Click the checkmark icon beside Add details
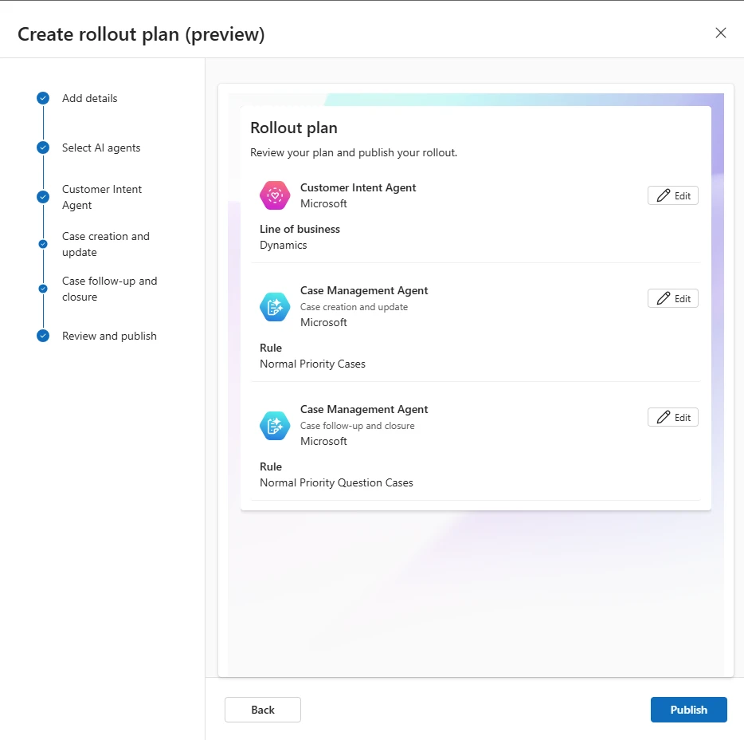The height and width of the screenshot is (740, 744). [42, 98]
